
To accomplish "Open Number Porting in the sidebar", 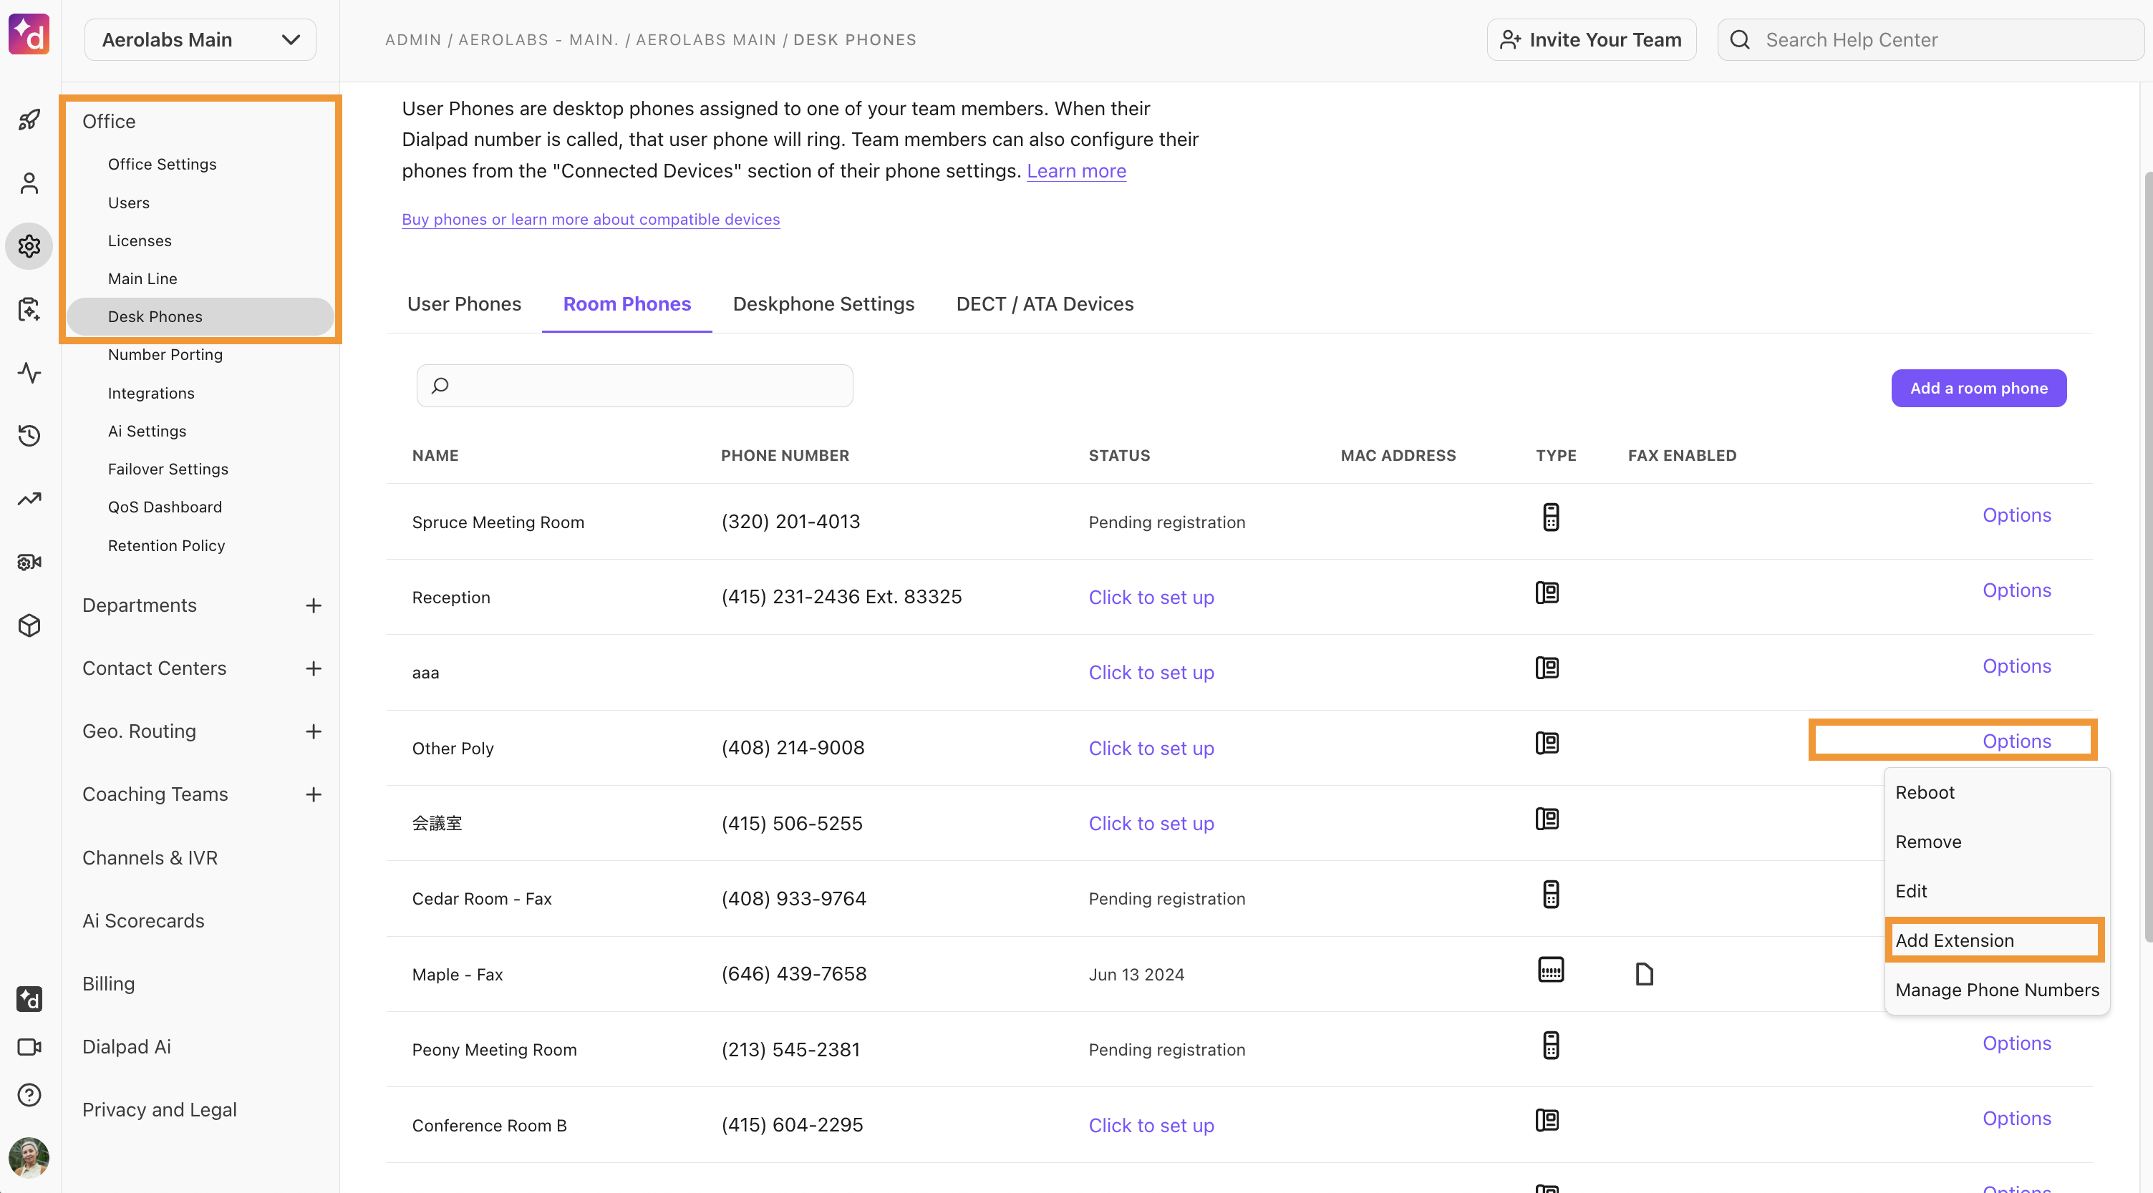I will 165,354.
